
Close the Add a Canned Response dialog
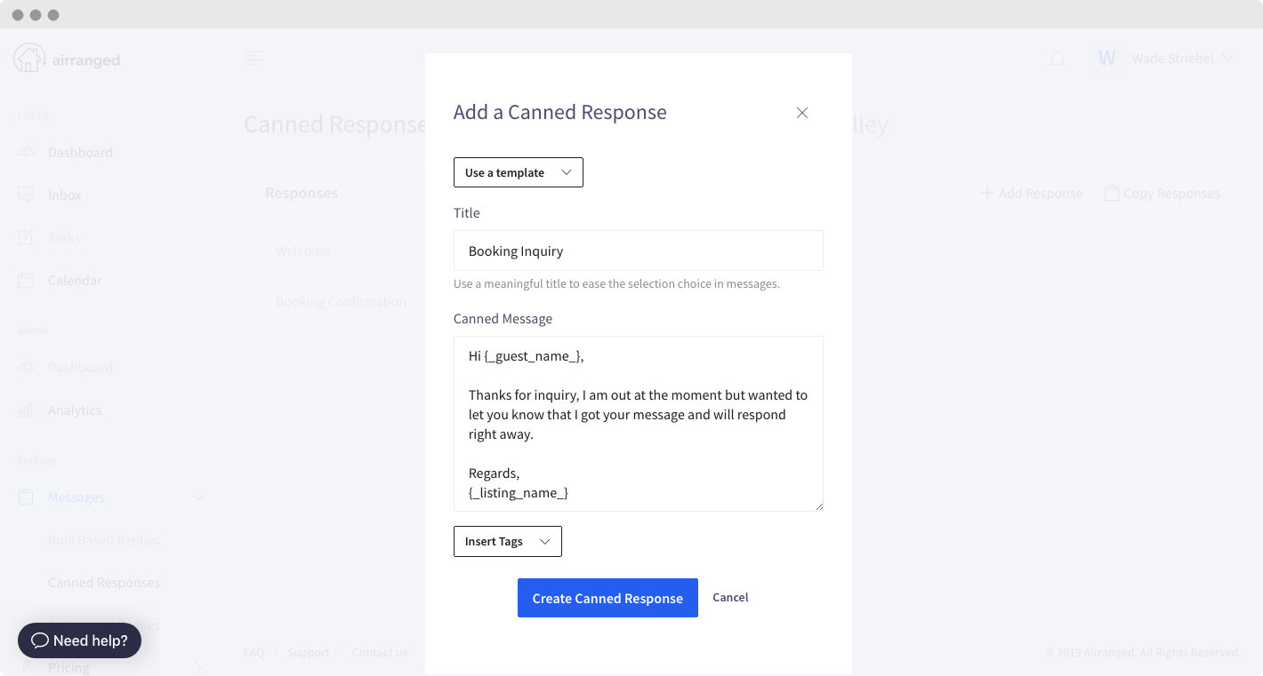click(802, 113)
